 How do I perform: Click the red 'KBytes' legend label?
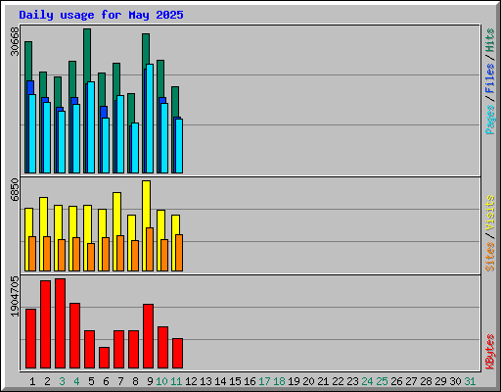pyautogui.click(x=490, y=352)
